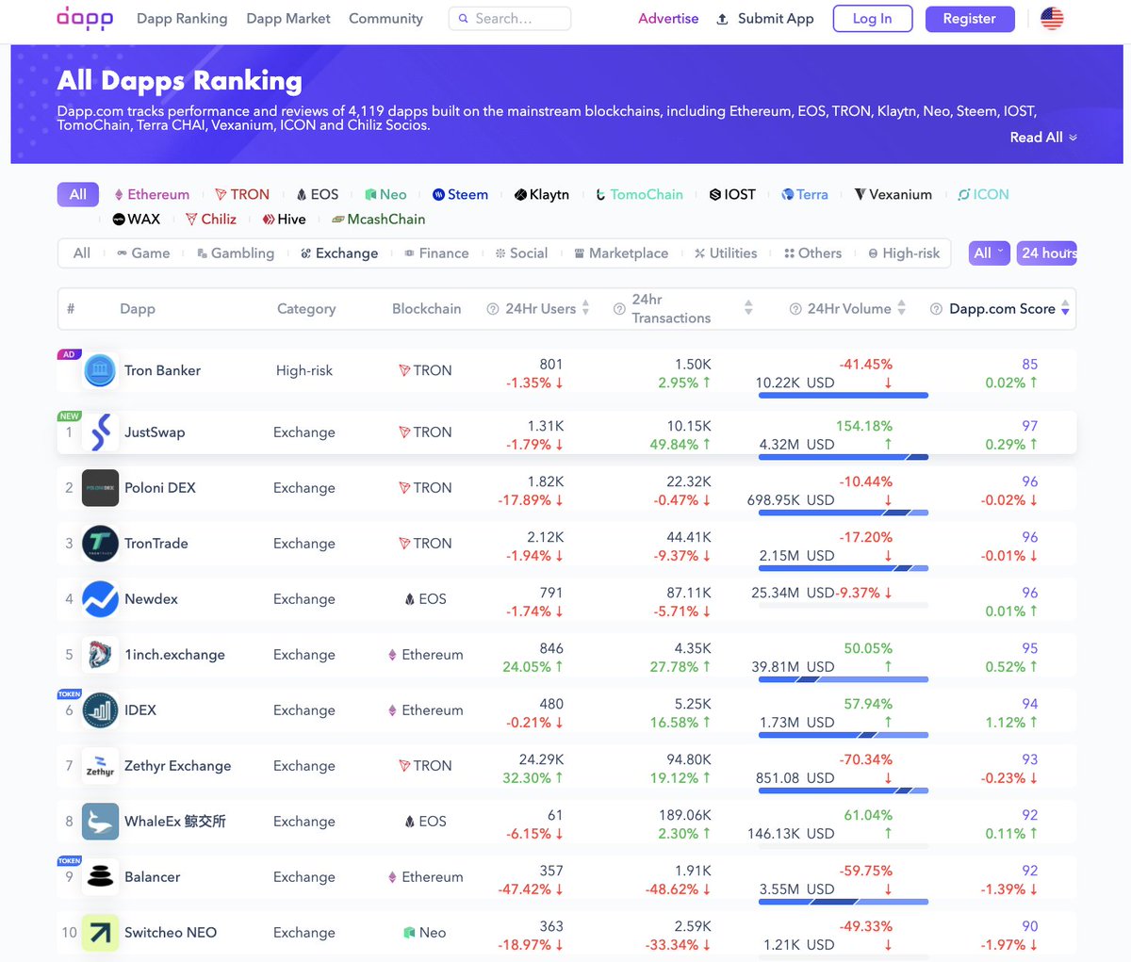Click the US flag language icon
Image resolution: width=1131 pixels, height=962 pixels.
[x=1052, y=18]
